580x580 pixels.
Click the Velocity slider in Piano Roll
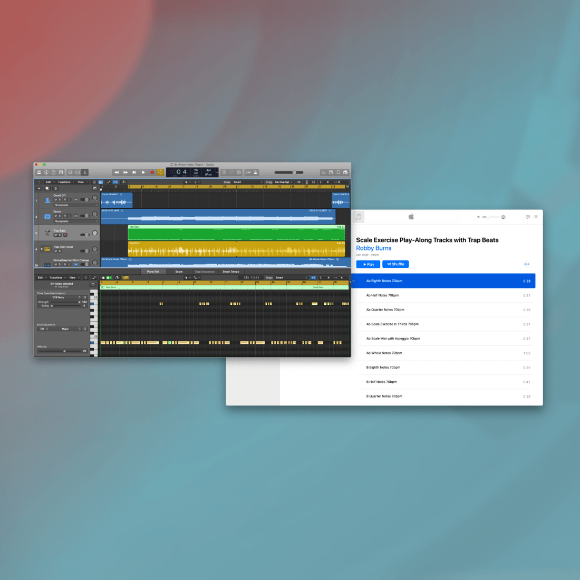click(x=64, y=351)
